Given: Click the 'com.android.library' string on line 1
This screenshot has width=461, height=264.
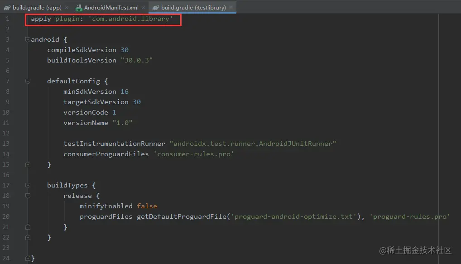Looking at the screenshot, I should [130, 19].
